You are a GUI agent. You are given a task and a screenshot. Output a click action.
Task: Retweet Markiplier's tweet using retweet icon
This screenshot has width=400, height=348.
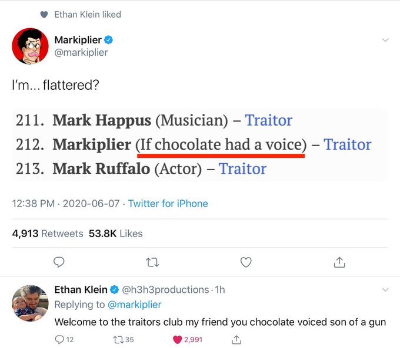tap(152, 262)
